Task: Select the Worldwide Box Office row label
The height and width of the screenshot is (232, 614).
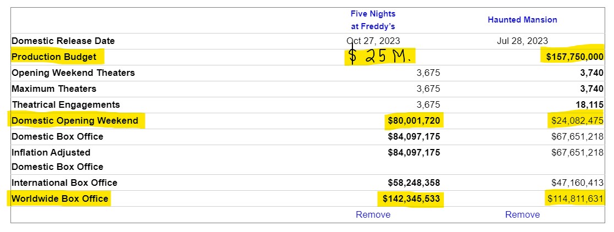Action: 60,198
